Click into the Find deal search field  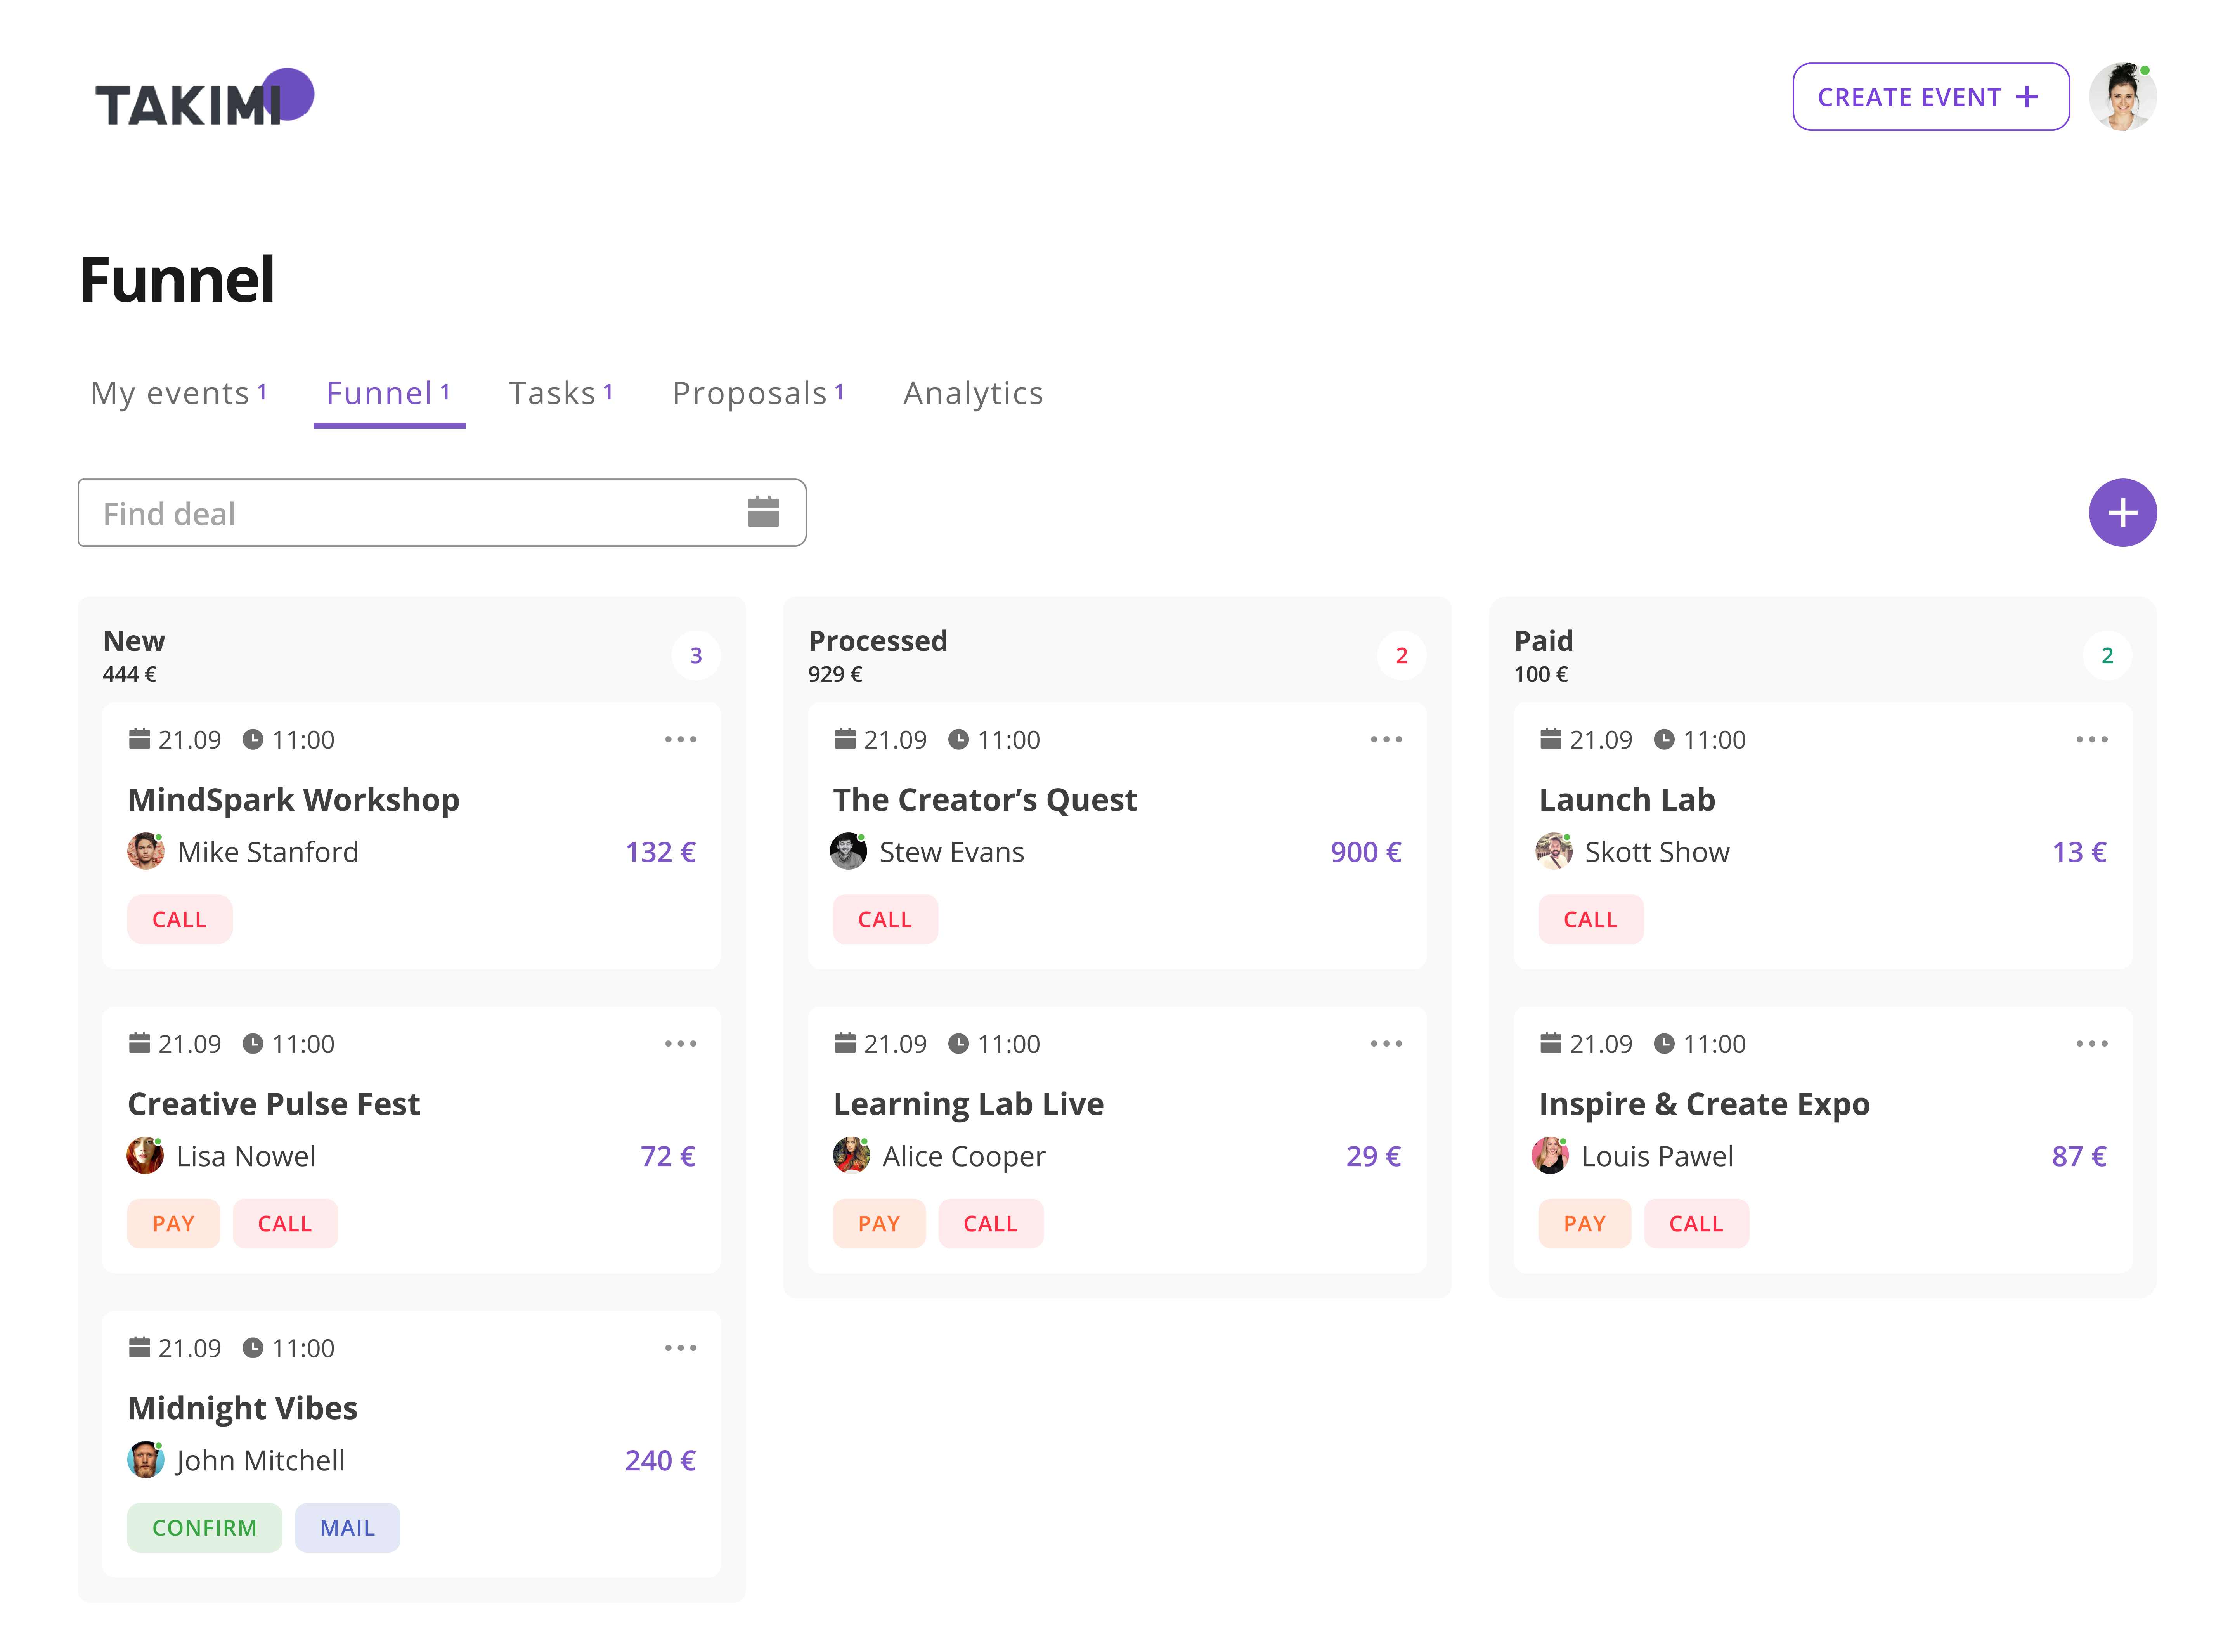[x=400, y=513]
